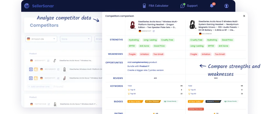
Task: Click the orange chart icon for B0CG6NR413
Action: 36,69
